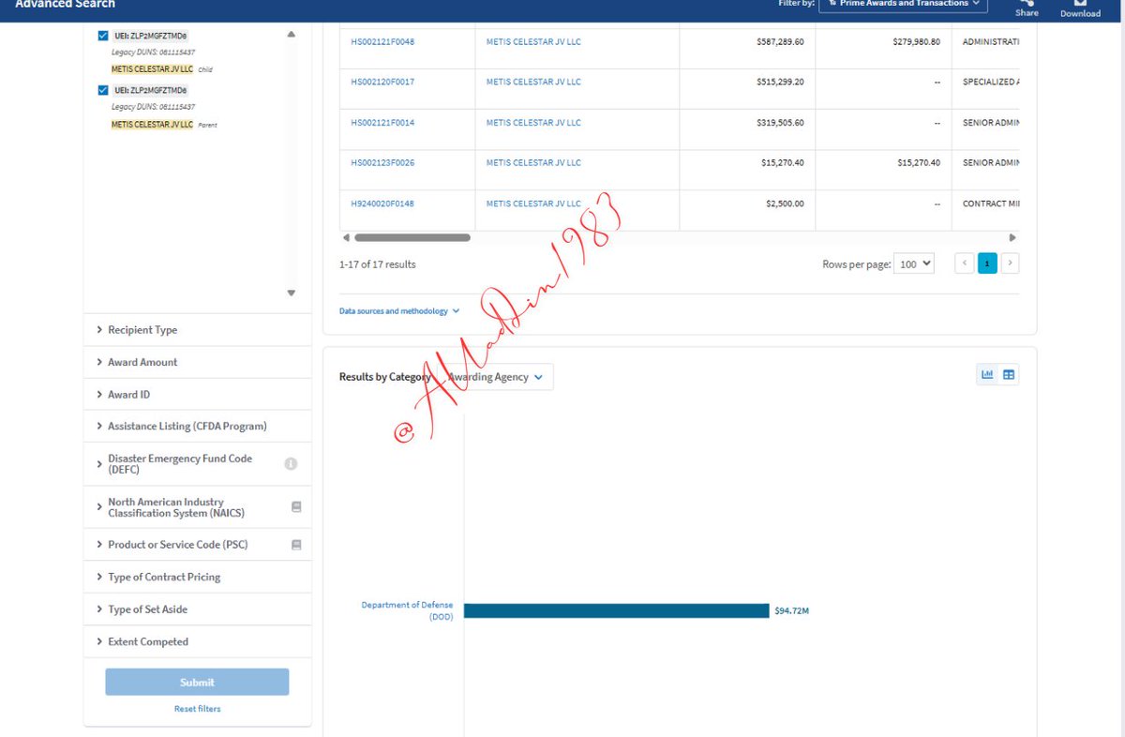The image size is (1125, 737).
Task: Open award HS002123F0026
Action: pyautogui.click(x=382, y=163)
